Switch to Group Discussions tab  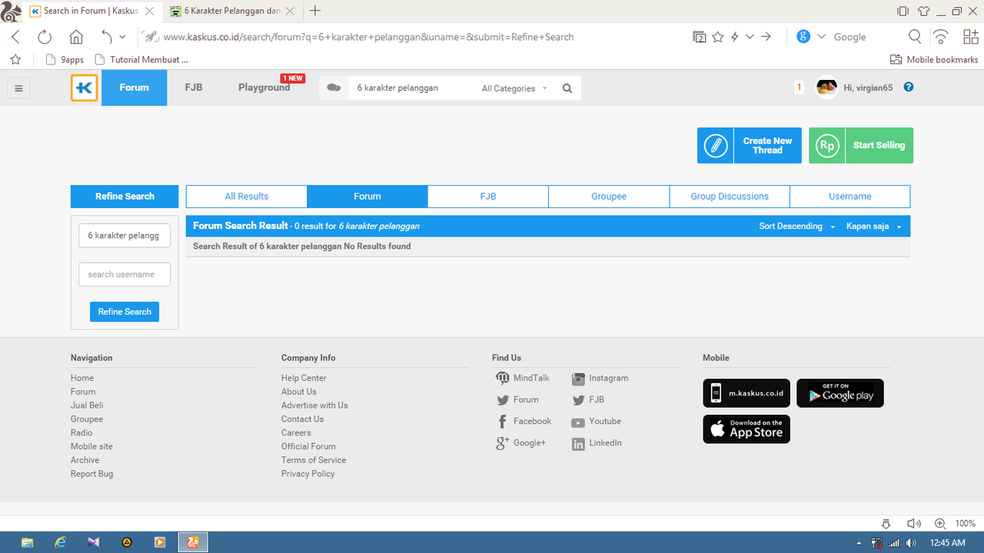(x=730, y=197)
